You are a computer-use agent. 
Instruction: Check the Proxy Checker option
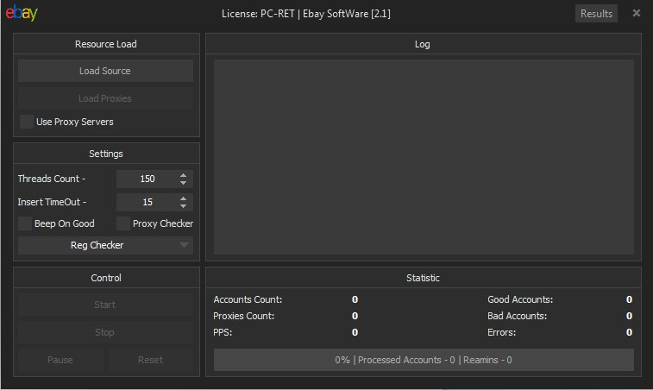[x=123, y=223]
